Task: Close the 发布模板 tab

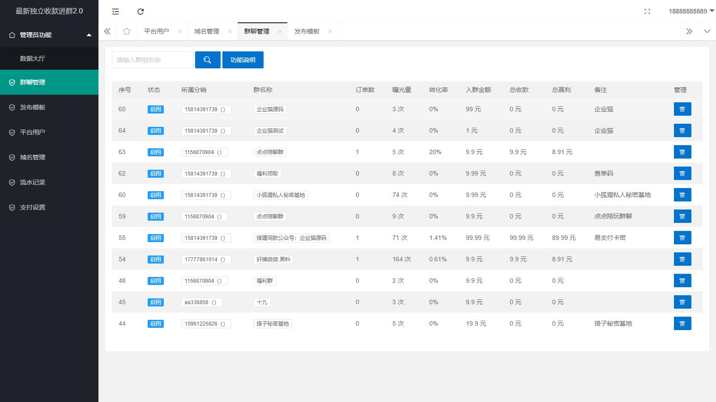Action: point(330,31)
